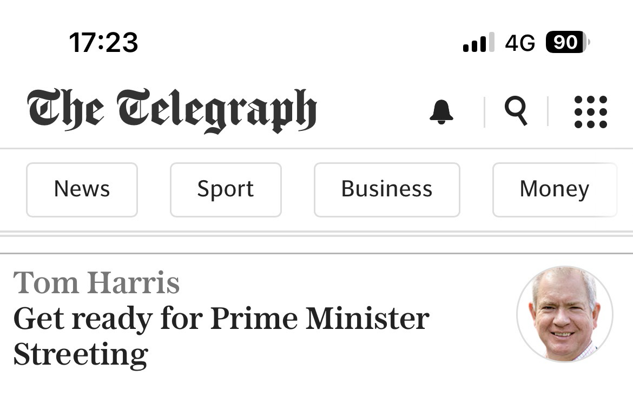Tap the battery level icon

coord(568,42)
